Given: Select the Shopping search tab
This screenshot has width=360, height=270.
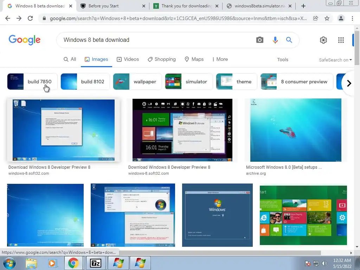Looking at the screenshot, I should 162,59.
